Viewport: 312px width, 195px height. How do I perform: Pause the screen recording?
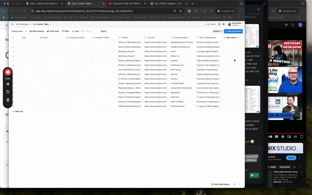click(x=8, y=84)
